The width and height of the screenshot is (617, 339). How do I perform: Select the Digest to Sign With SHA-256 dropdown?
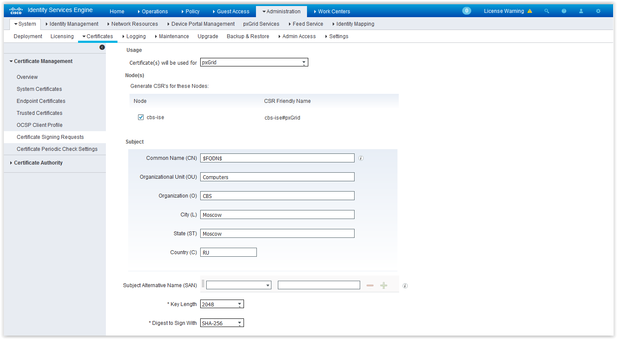pos(240,323)
